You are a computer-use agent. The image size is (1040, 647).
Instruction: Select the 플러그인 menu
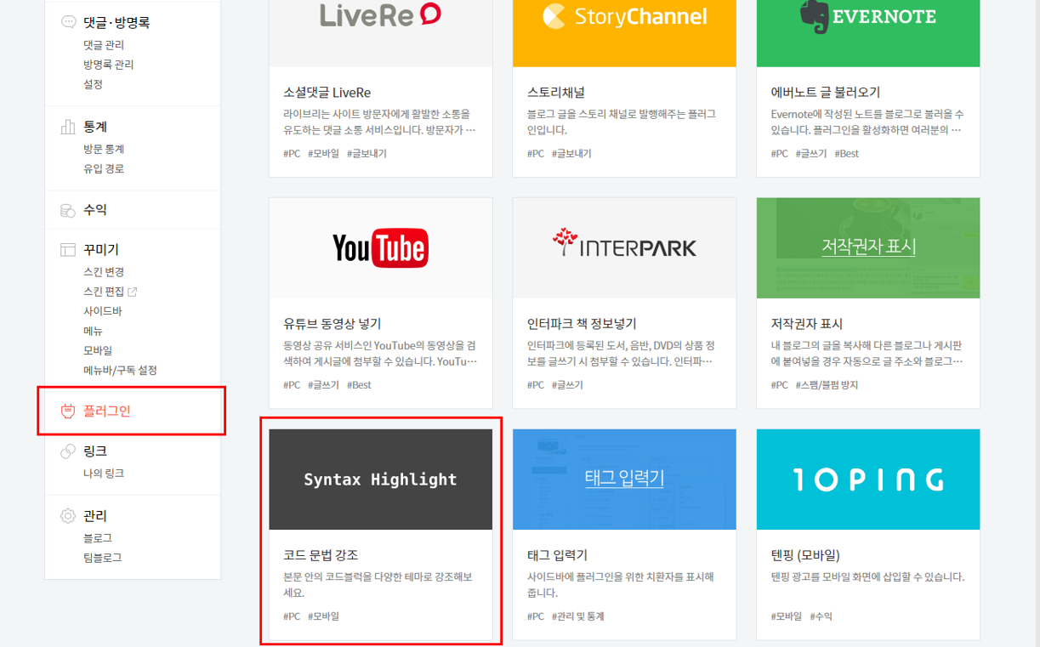click(x=107, y=411)
